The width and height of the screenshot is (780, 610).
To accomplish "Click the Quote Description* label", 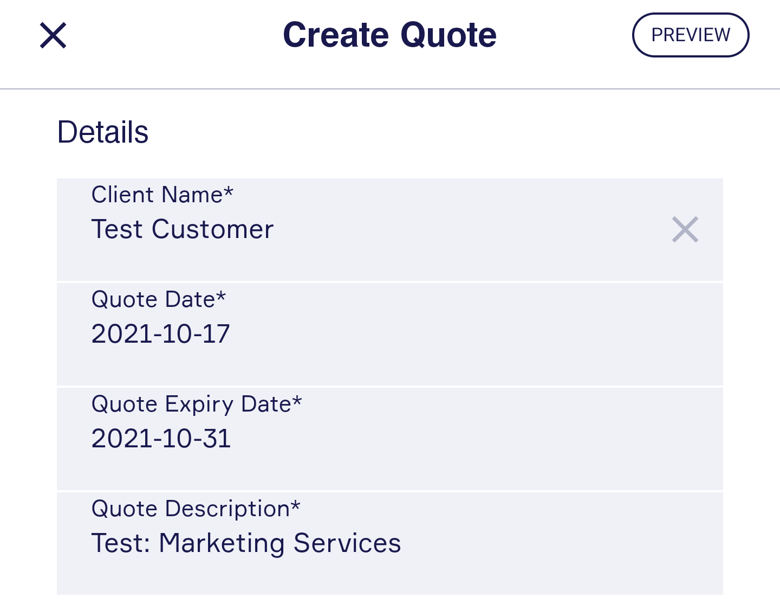I will tap(196, 509).
